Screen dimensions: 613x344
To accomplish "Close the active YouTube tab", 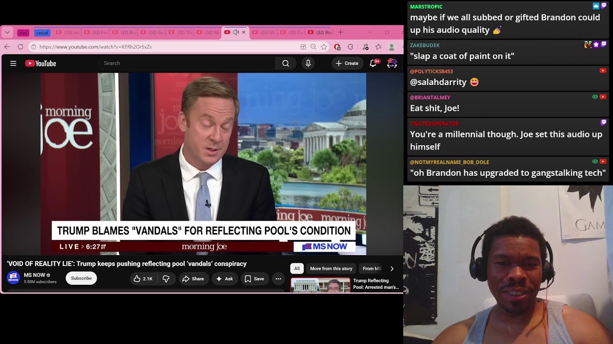I will [x=243, y=32].
